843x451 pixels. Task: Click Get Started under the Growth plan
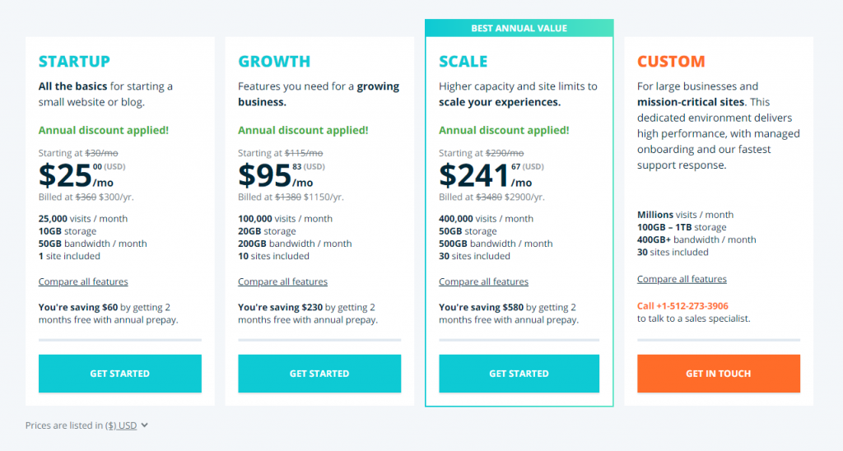coord(319,374)
